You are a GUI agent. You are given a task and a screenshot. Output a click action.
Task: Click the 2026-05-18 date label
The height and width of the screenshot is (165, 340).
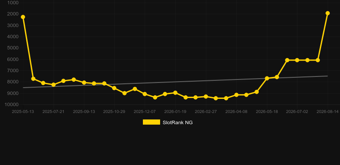pyautogui.click(x=267, y=112)
